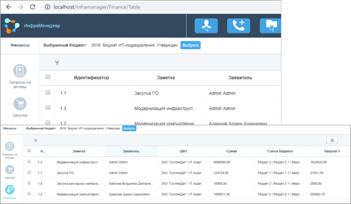This screenshot has width=351, height=204.
Task: Sort by Сумма column header
Action: click(x=232, y=151)
